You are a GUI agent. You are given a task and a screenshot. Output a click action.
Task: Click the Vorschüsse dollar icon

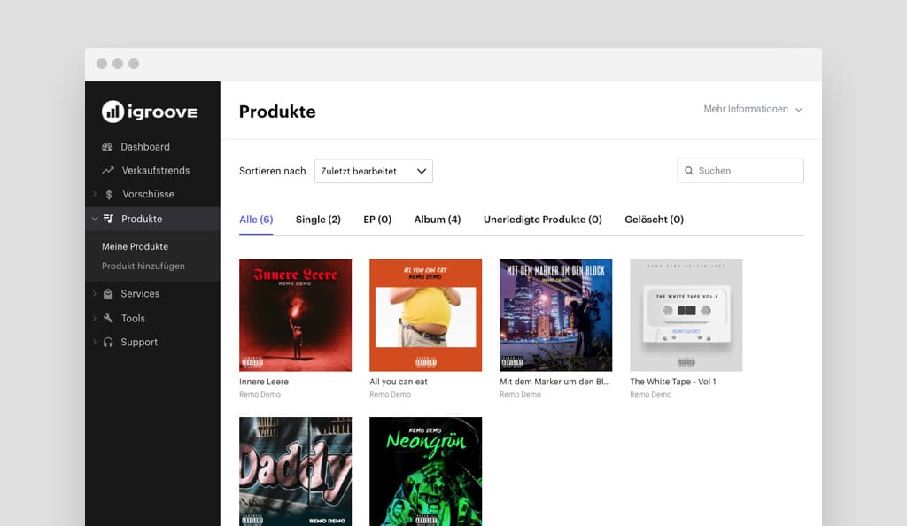109,194
